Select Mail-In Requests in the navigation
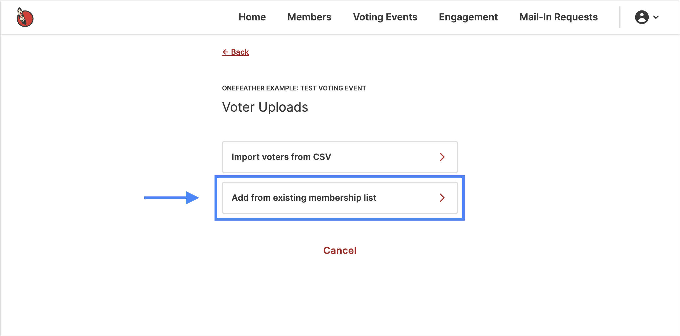This screenshot has height=336, width=680. coord(559,17)
